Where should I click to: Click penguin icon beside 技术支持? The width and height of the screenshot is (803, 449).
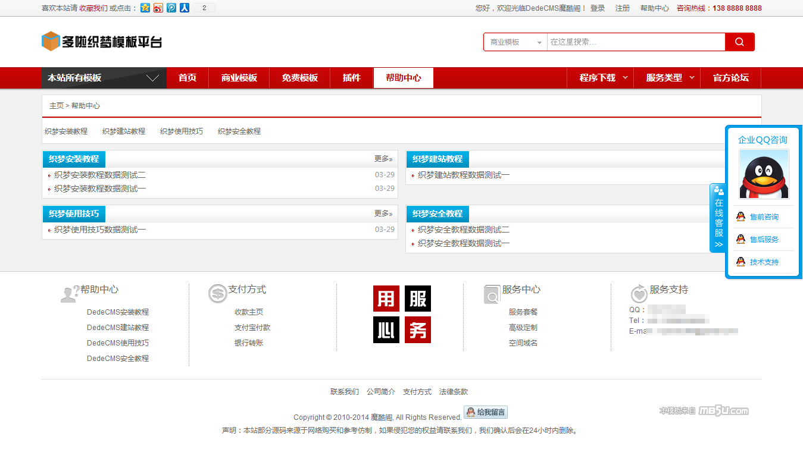tap(740, 262)
